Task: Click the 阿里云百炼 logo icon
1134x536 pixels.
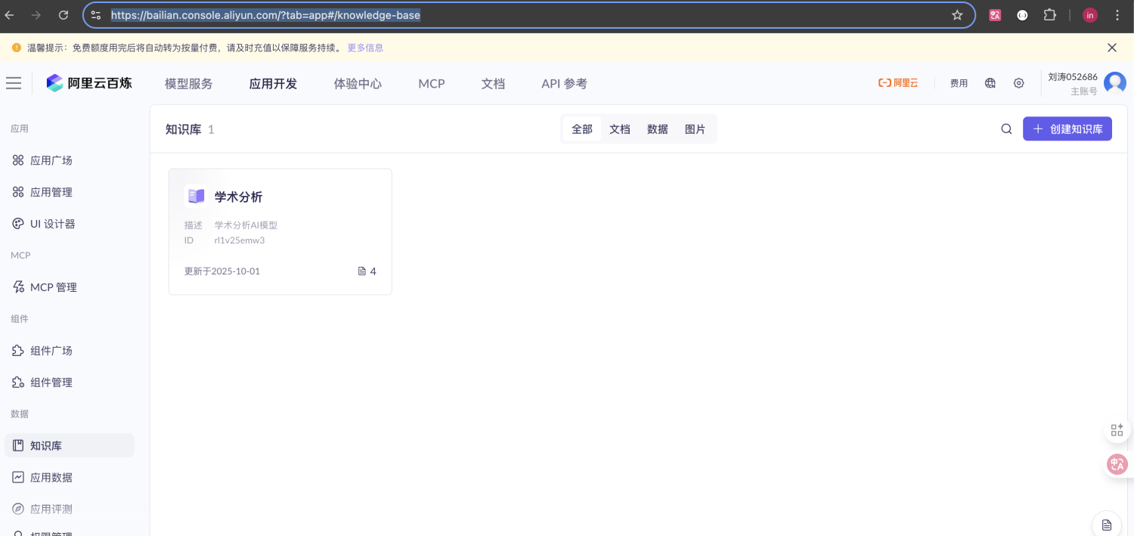Action: (54, 82)
